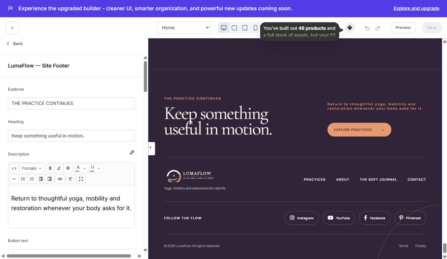Click the About footer menu item
Viewport: 447px width, 259px height.
tap(343, 179)
